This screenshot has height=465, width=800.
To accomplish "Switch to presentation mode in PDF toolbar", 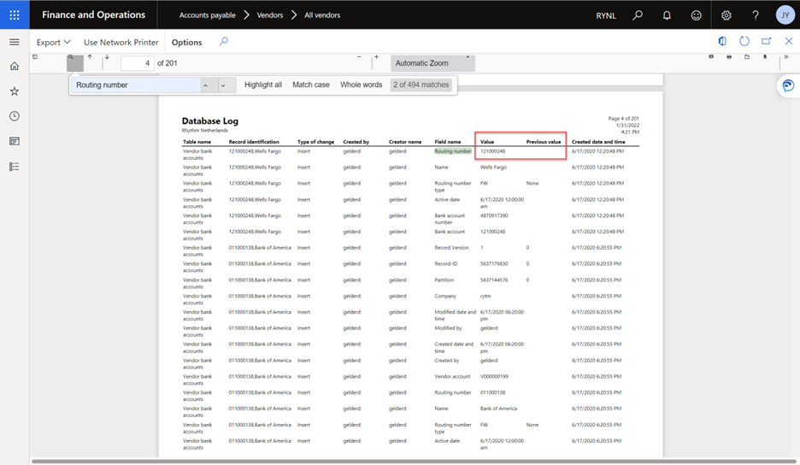I will click(x=711, y=56).
